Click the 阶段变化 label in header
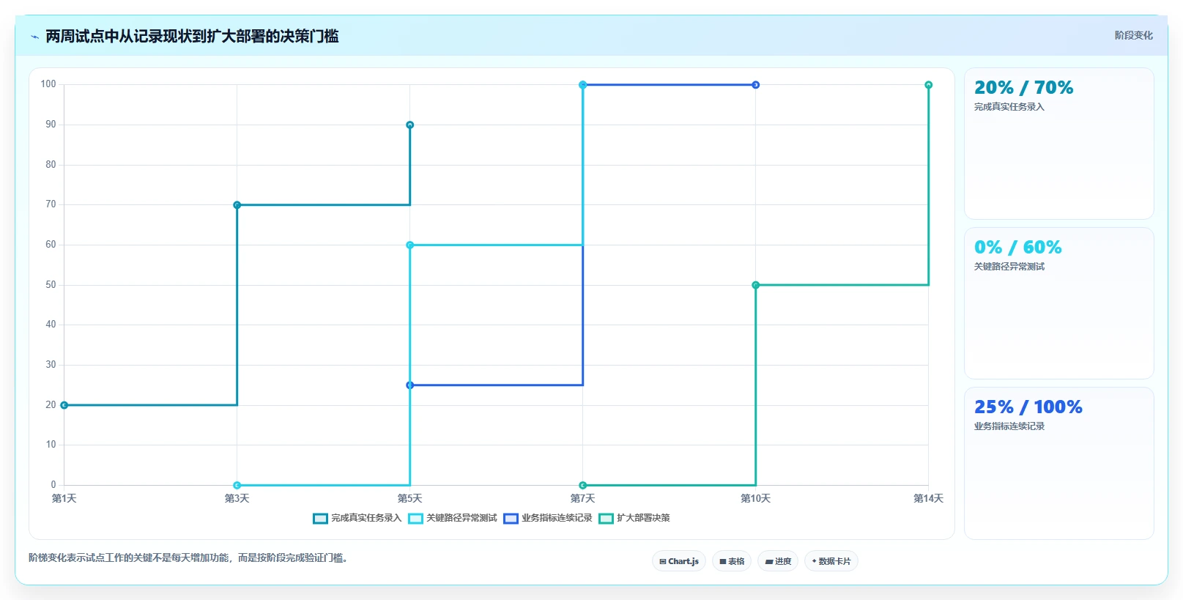 (1133, 35)
